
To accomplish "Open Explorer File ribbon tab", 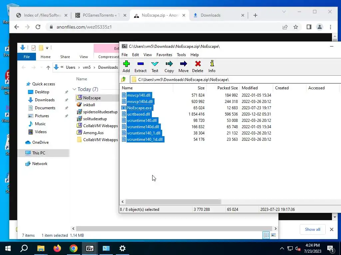I will [x=27, y=56].
